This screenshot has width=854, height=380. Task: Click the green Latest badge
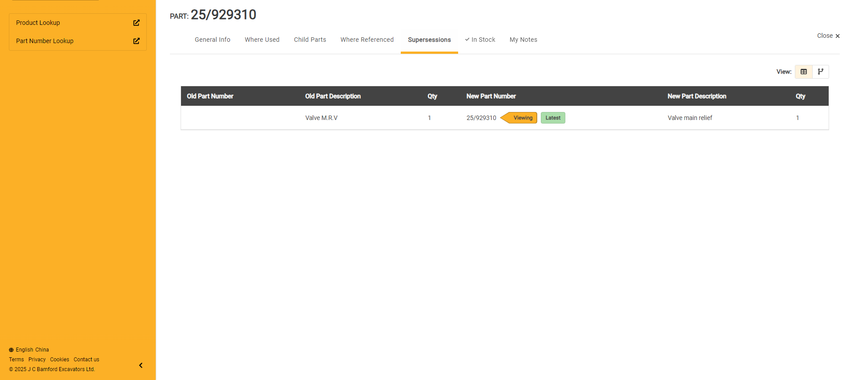coord(553,118)
